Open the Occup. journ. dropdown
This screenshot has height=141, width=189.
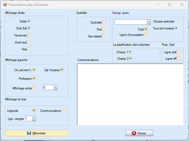pos(149,22)
